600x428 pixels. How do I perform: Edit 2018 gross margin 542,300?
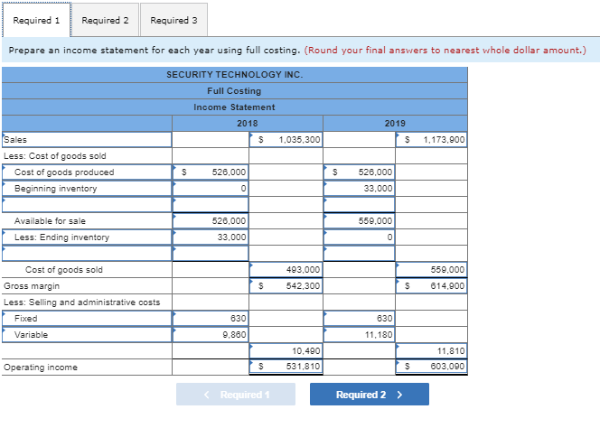(x=286, y=285)
